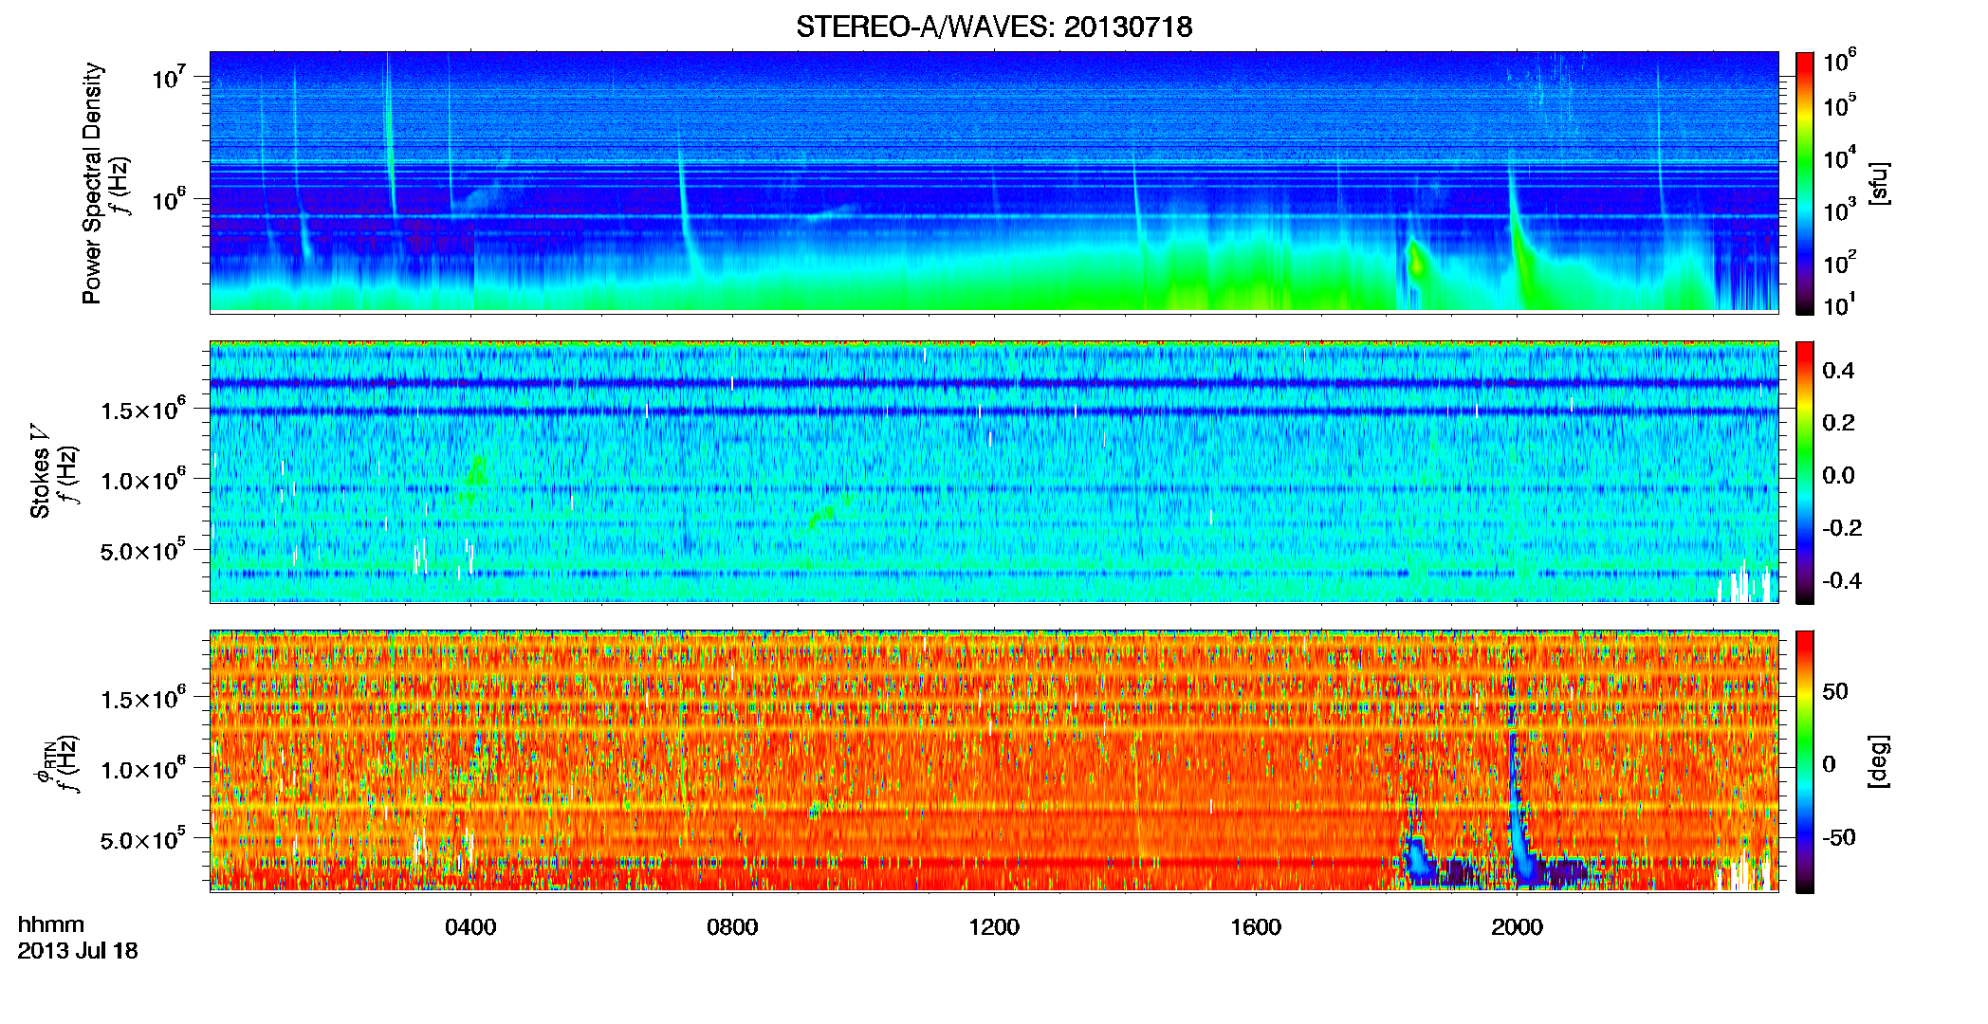Click the top power spectral density colorbar
1988x1024 pixels.
coord(1804,183)
